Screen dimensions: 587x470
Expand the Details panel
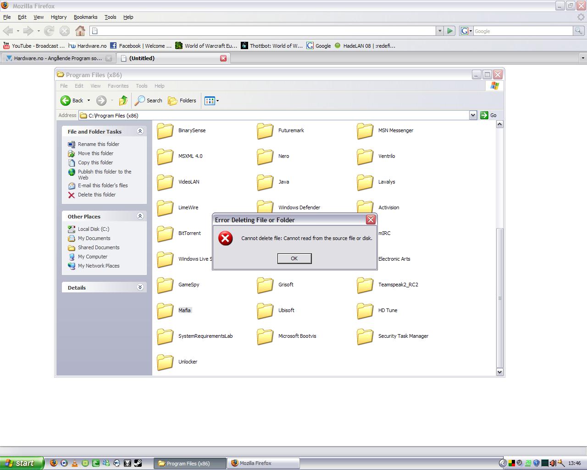coord(140,287)
